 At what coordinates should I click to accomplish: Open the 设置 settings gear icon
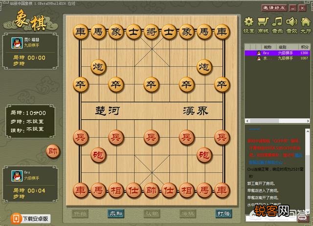pyautogui.click(x=249, y=25)
